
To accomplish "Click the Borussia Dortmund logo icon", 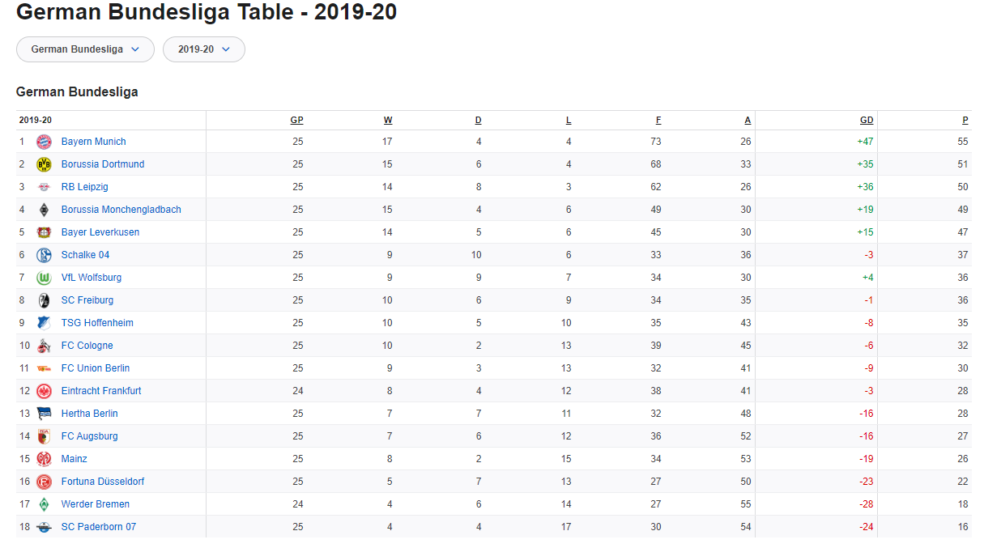I will [x=44, y=164].
